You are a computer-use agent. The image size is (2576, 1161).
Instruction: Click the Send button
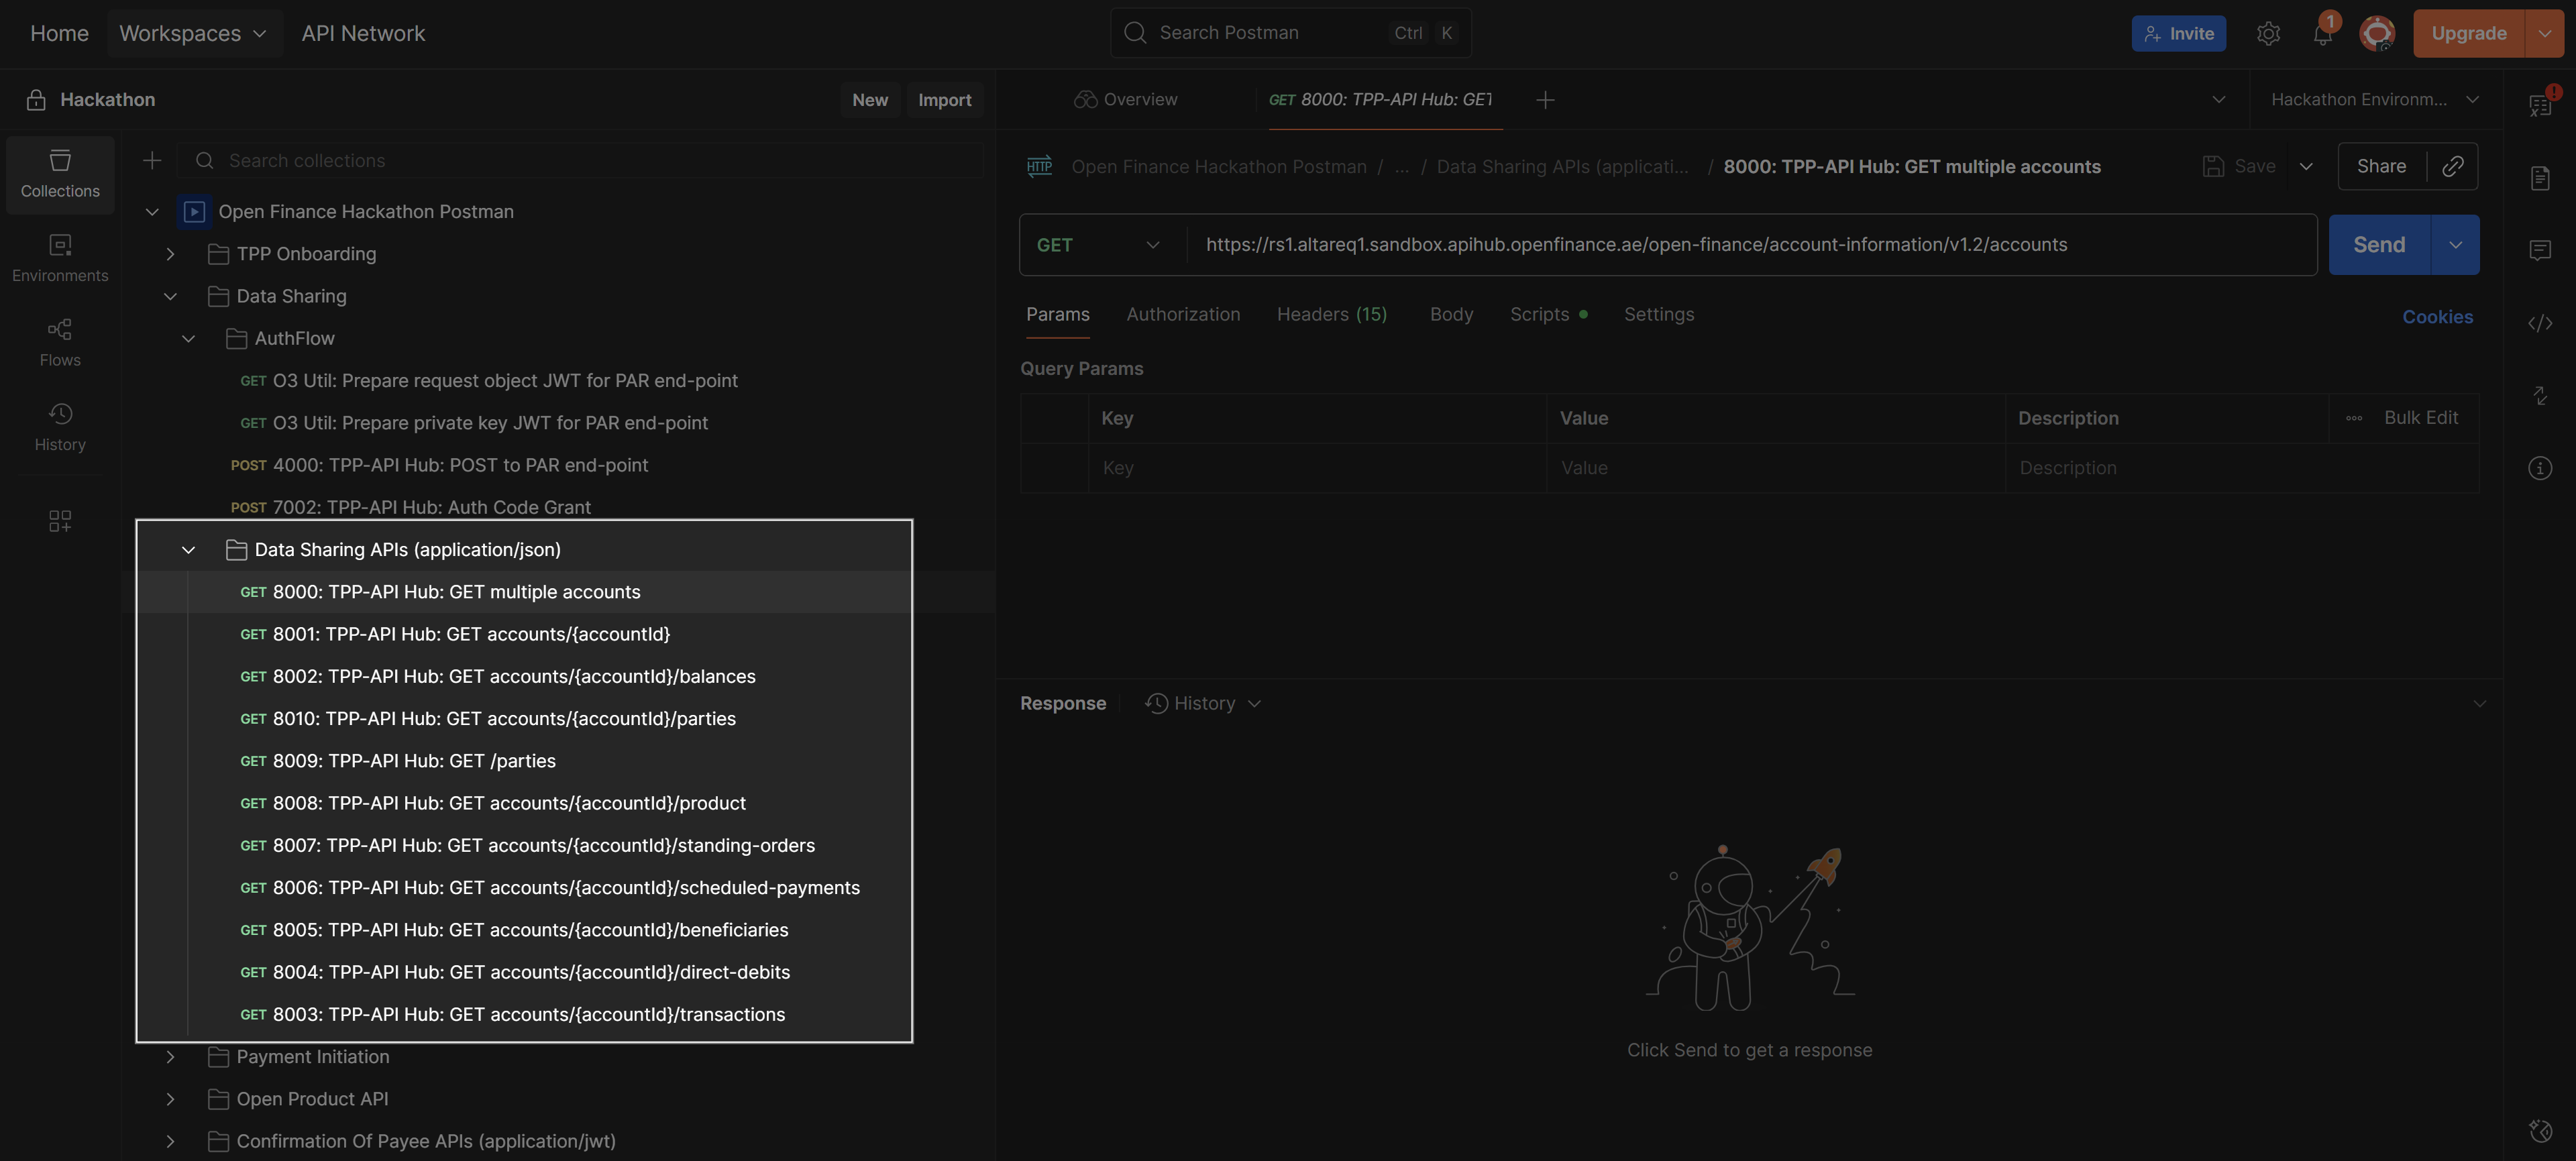(x=2378, y=245)
